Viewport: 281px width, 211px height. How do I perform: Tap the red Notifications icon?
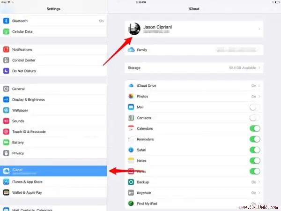pos(6,49)
